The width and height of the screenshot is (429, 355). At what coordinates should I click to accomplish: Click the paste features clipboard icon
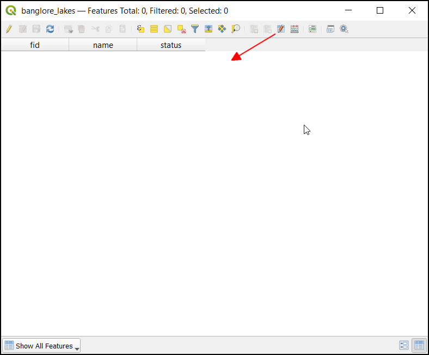122,29
